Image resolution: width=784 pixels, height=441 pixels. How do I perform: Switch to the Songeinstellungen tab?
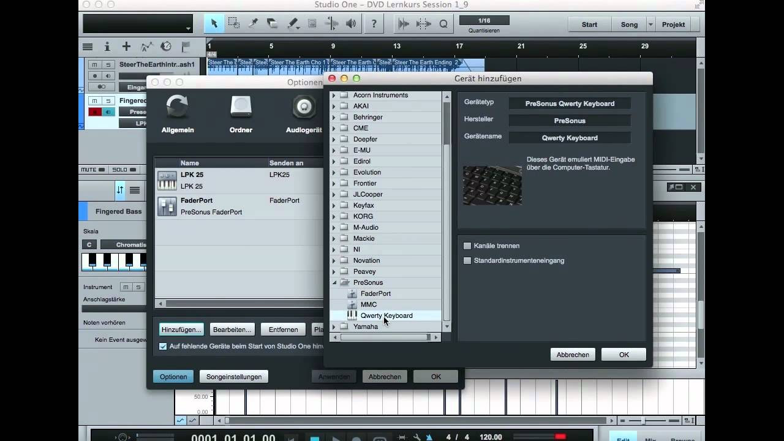(234, 377)
